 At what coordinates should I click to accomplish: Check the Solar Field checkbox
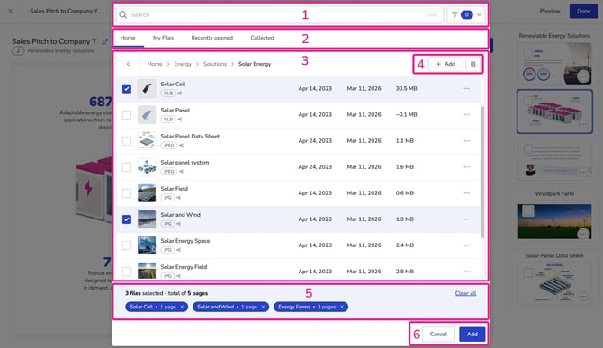pyautogui.click(x=127, y=193)
